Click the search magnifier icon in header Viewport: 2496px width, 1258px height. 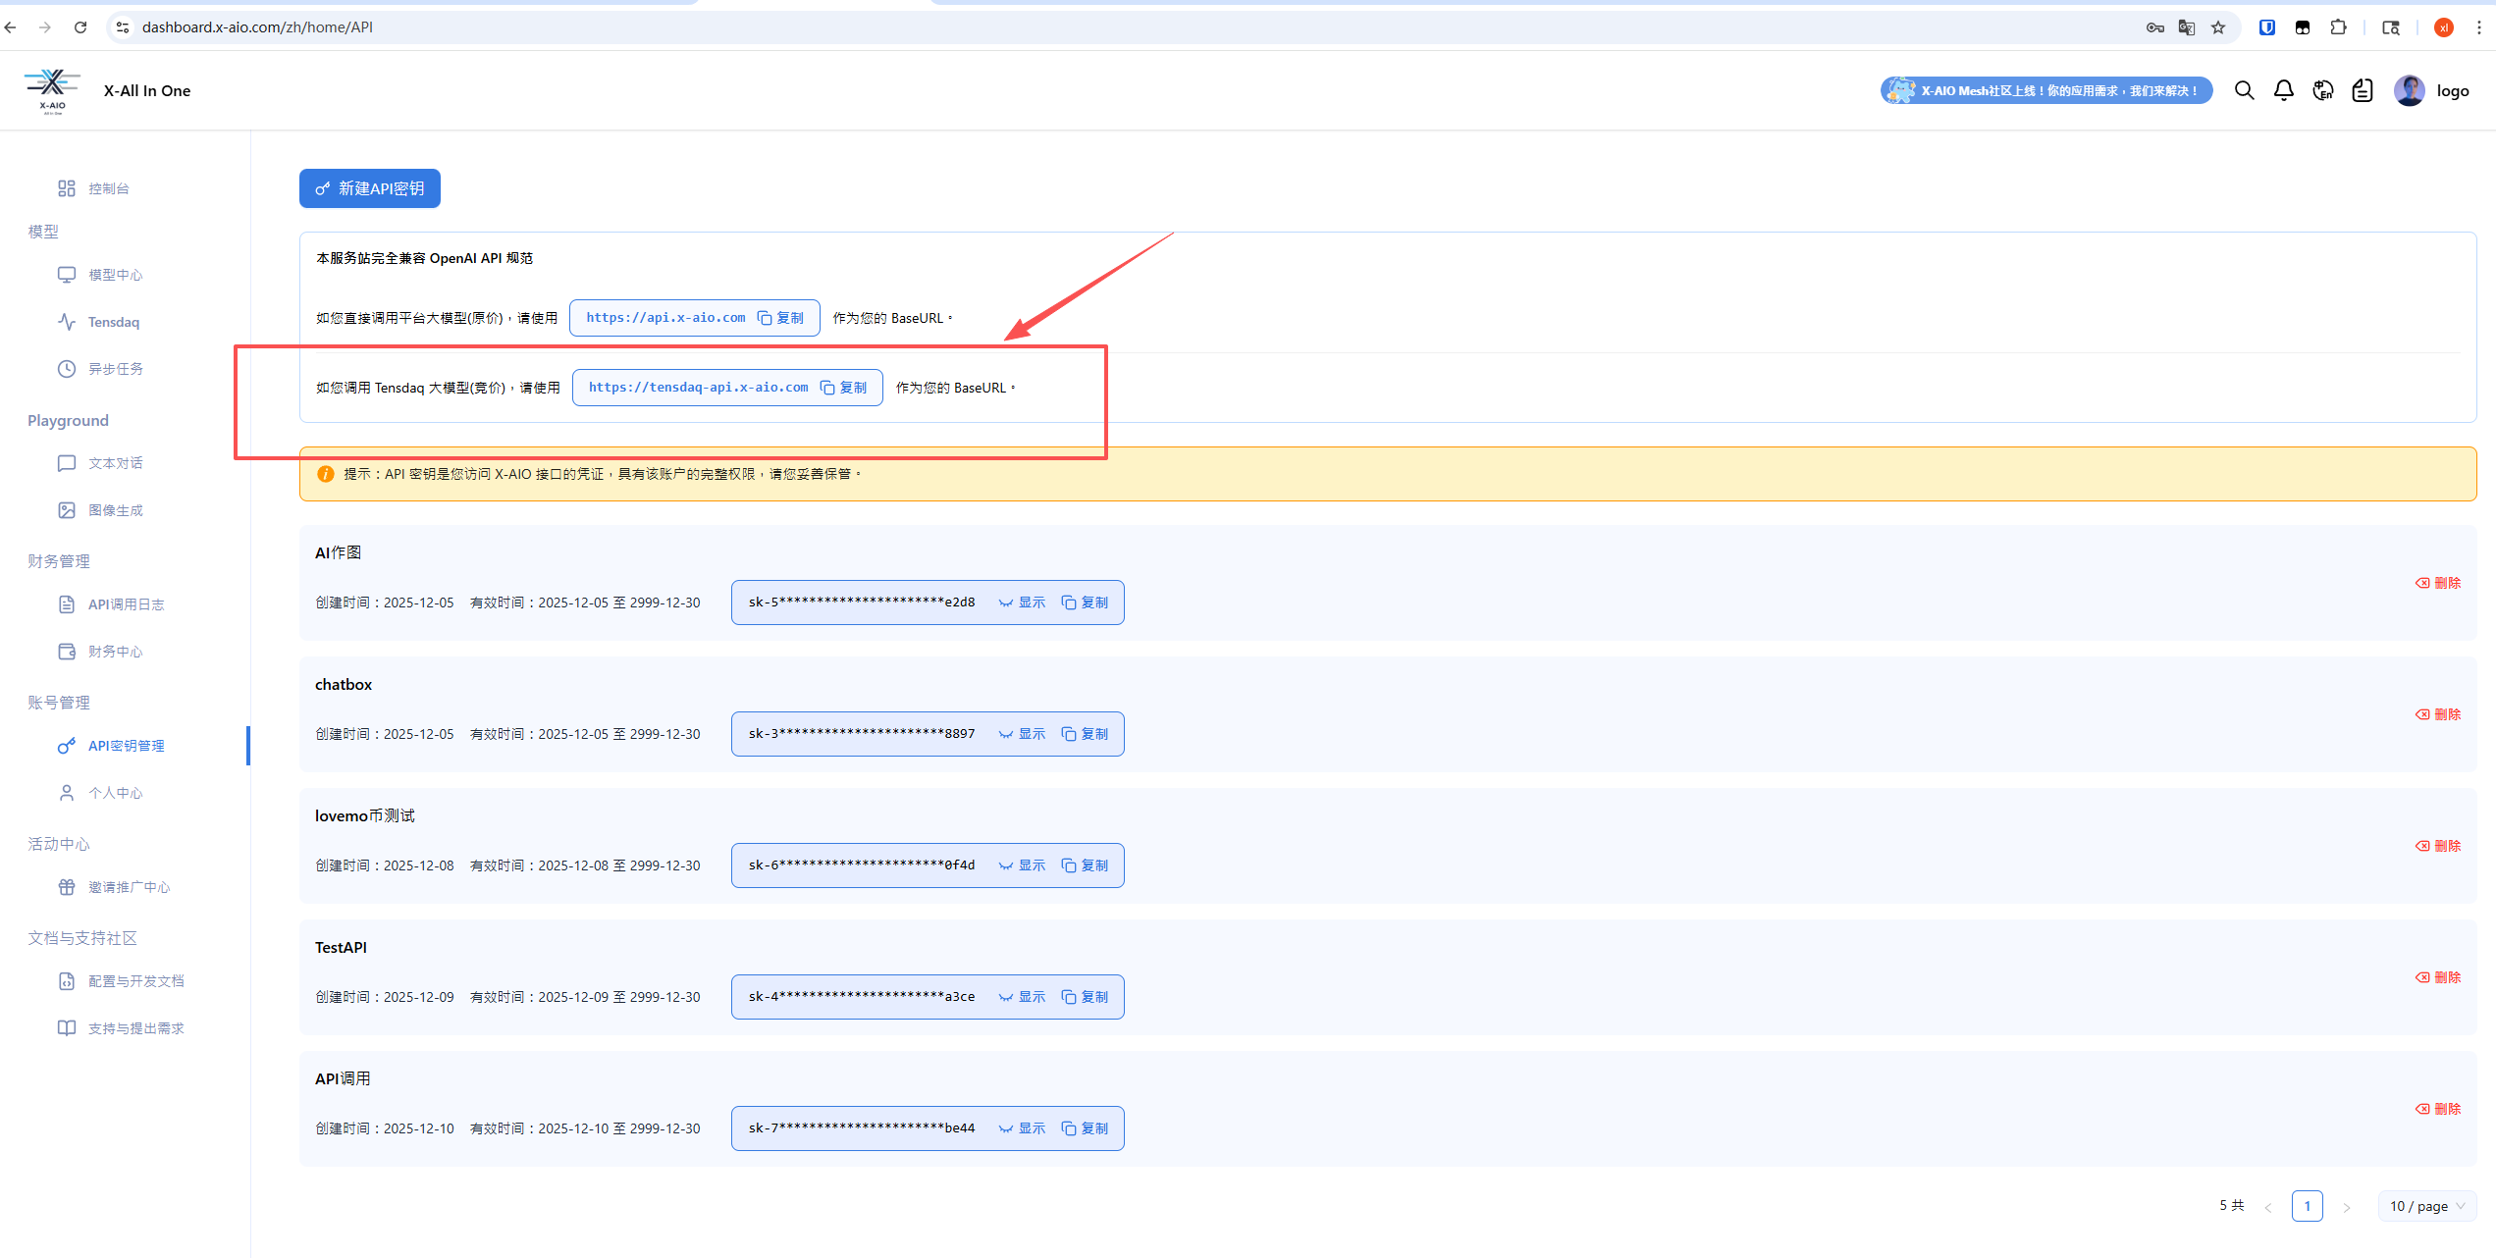tap(2244, 90)
